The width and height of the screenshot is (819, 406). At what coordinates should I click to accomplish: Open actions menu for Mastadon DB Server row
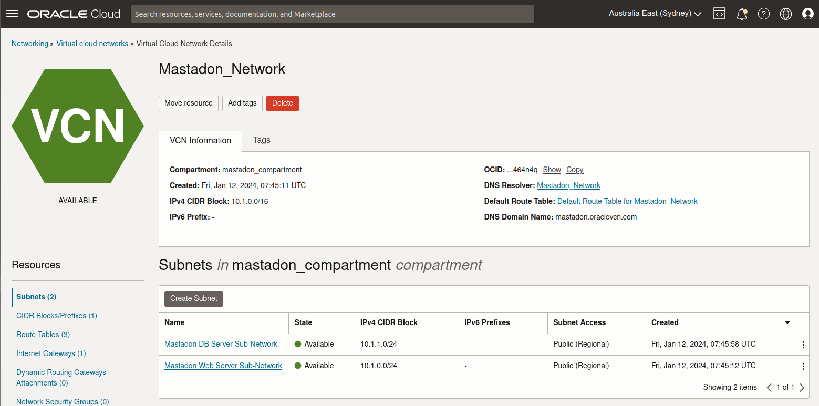[803, 345]
